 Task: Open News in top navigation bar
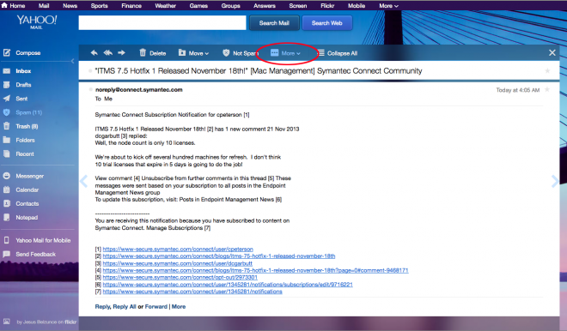click(x=70, y=5)
